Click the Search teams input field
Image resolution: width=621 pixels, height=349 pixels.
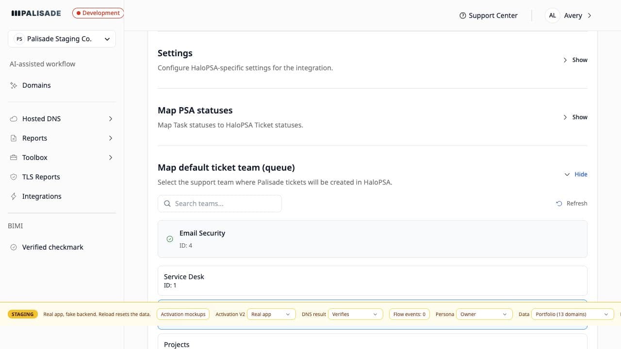pyautogui.click(x=220, y=204)
